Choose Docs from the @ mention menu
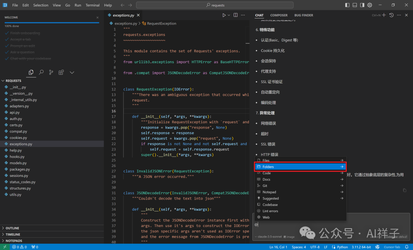413x250 pixels. (300, 179)
